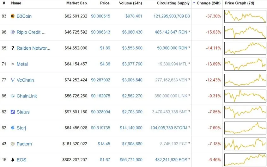Click the Storj blue snowflake icon
Viewport: 267px width, 167px height.
(x=13, y=128)
